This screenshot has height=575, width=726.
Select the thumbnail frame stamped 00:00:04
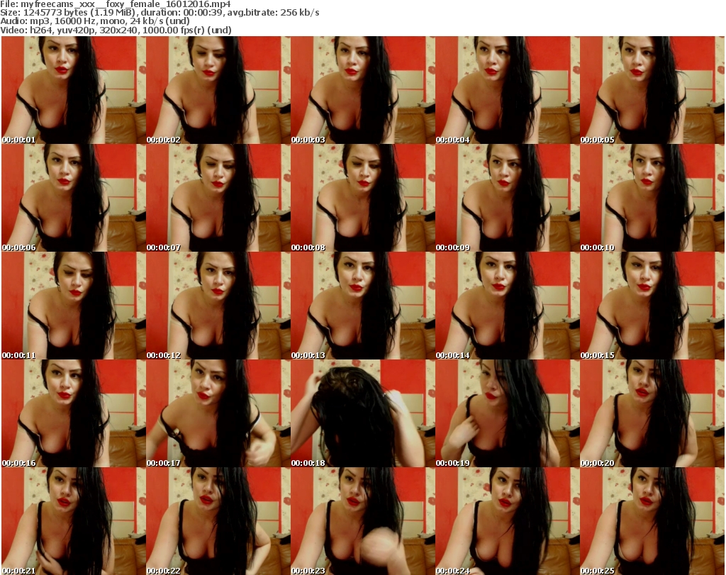click(507, 90)
